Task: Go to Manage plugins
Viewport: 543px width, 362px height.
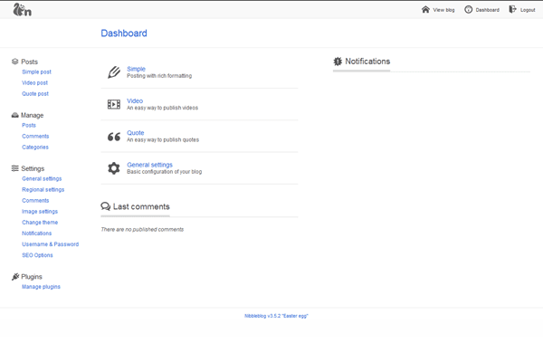Action: point(41,287)
